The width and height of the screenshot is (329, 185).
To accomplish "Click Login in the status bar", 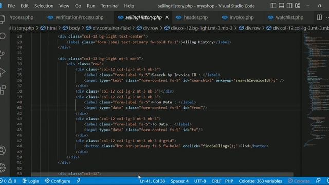I will (31, 181).
